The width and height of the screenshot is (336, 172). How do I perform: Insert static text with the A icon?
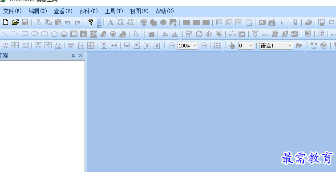point(110,23)
